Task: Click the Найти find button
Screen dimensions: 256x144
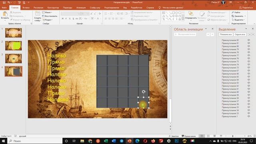Action: [236, 12]
